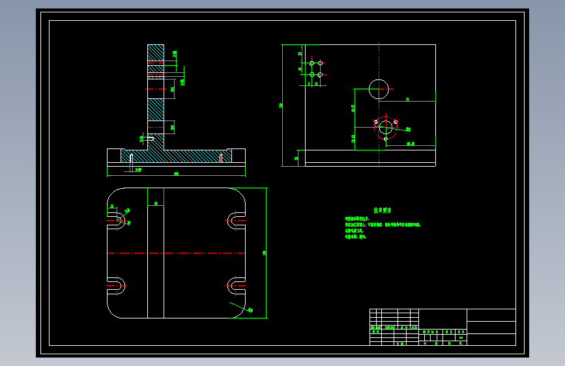Click the title block table
The height and width of the screenshot is (366, 565).
point(442,327)
